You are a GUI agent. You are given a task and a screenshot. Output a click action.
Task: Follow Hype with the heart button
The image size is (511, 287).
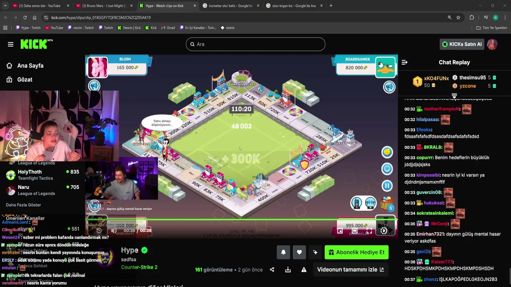click(299, 252)
